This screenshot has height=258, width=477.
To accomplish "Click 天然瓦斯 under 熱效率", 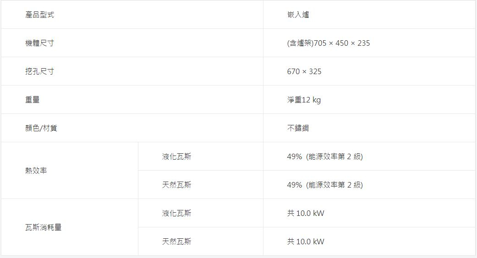I will [x=176, y=185].
